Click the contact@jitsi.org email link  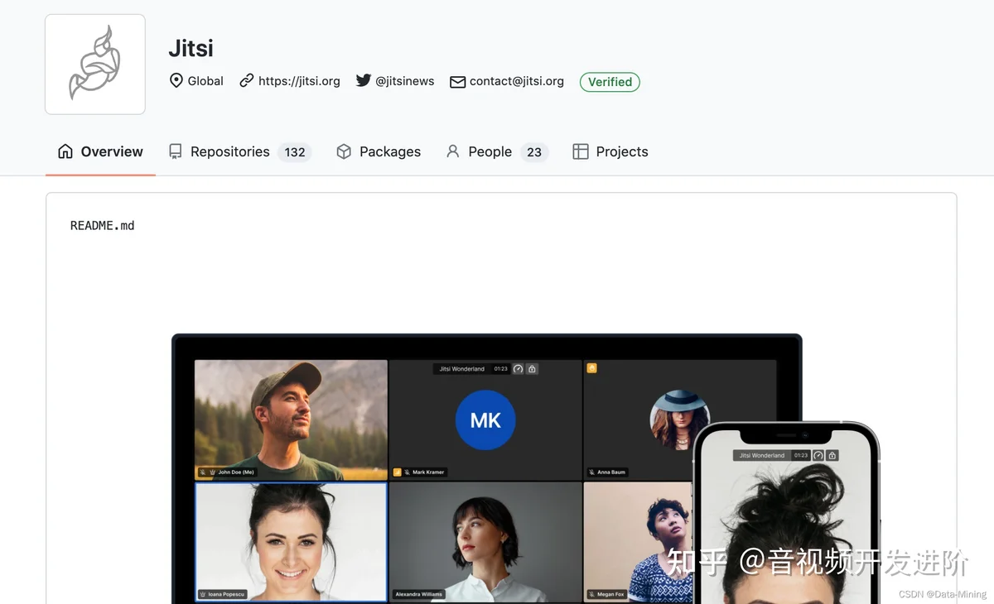pos(517,81)
